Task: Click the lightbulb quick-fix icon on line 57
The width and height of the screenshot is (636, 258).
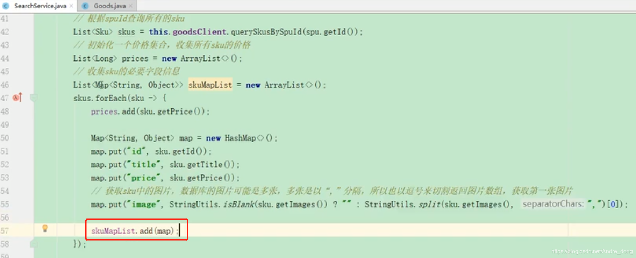Action: [x=45, y=229]
